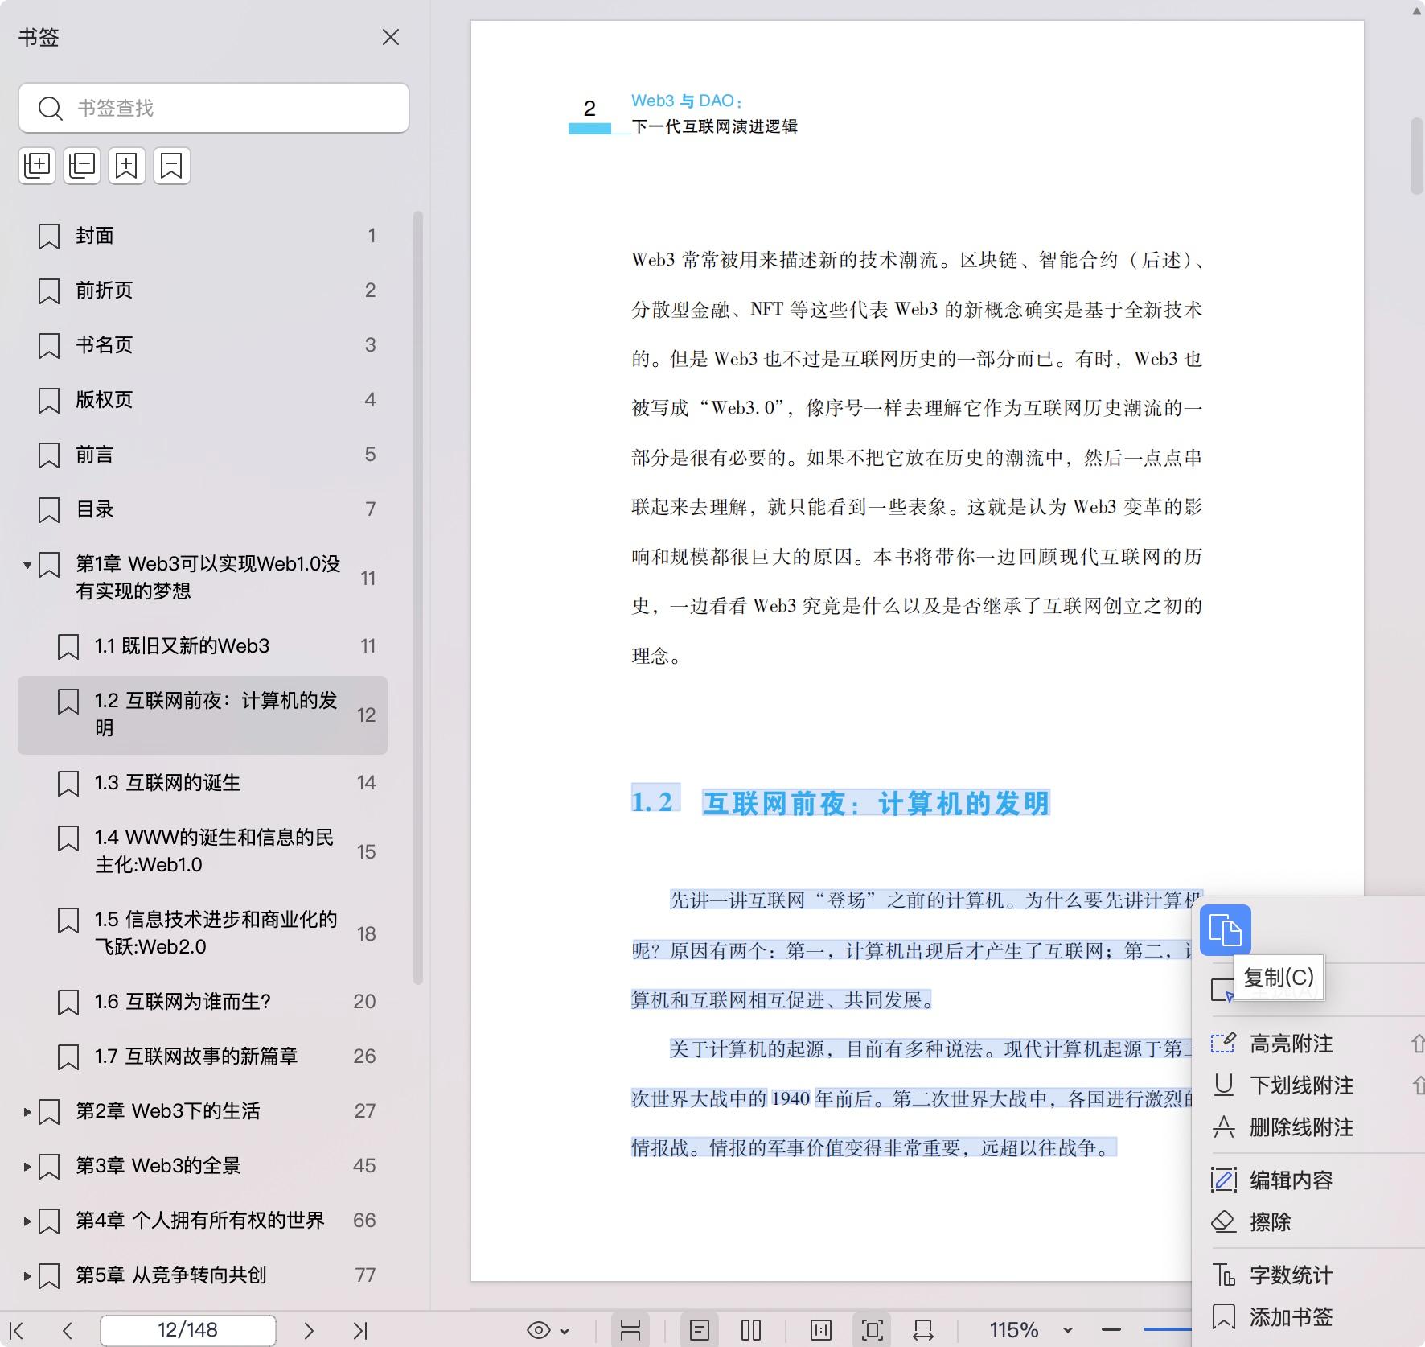Viewport: 1425px width, 1347px height.
Task: Click the blue copy icon in popup
Action: pos(1225,930)
